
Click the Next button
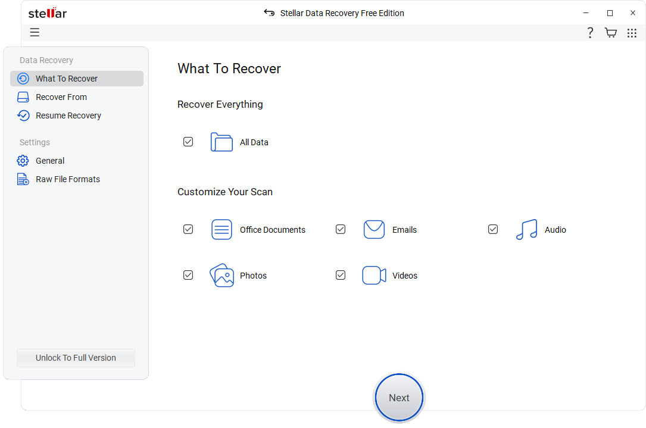point(399,397)
